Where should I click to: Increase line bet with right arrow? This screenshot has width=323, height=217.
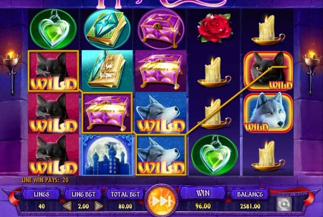[x=99, y=206]
